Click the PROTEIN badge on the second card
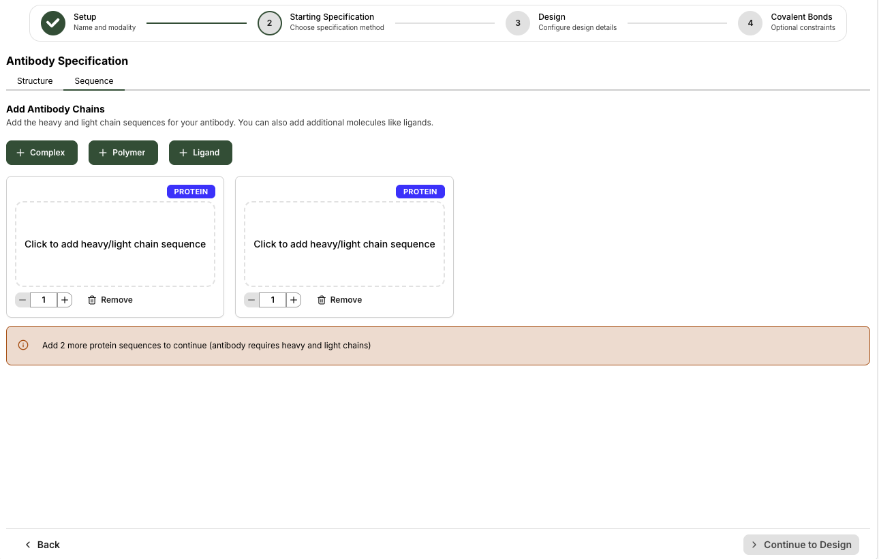This screenshot has width=879, height=559. click(x=420, y=192)
